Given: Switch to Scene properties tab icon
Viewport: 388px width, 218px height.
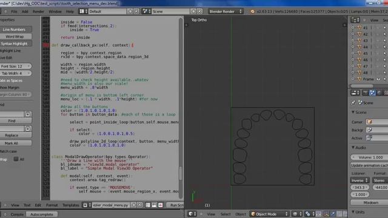Looking at the screenshot, I should [x=372, y=93].
